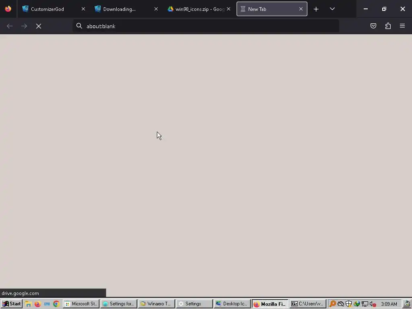The width and height of the screenshot is (412, 309).
Task: Launch Chrome from quick launch bar
Action: coord(56,304)
